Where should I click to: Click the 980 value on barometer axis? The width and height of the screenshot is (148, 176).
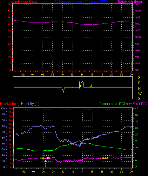click(x=137, y=63)
